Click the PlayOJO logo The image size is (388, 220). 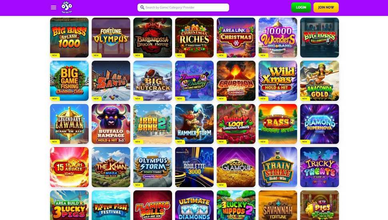(67, 7)
